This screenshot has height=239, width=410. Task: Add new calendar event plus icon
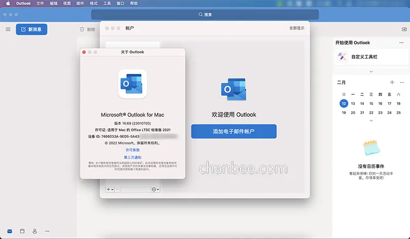coord(392,83)
